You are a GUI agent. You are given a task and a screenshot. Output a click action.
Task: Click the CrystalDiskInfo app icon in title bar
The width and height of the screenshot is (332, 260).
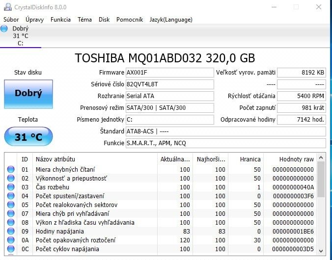8,7
